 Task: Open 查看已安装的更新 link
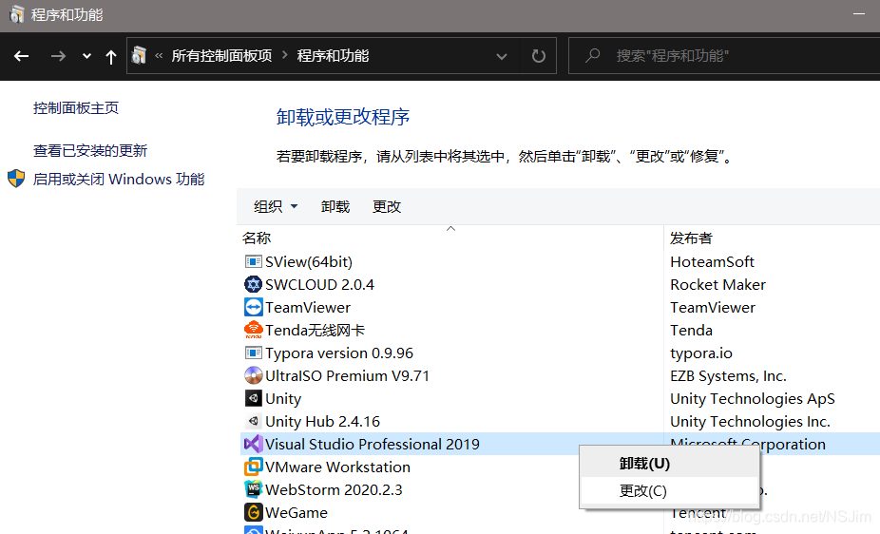(89, 150)
